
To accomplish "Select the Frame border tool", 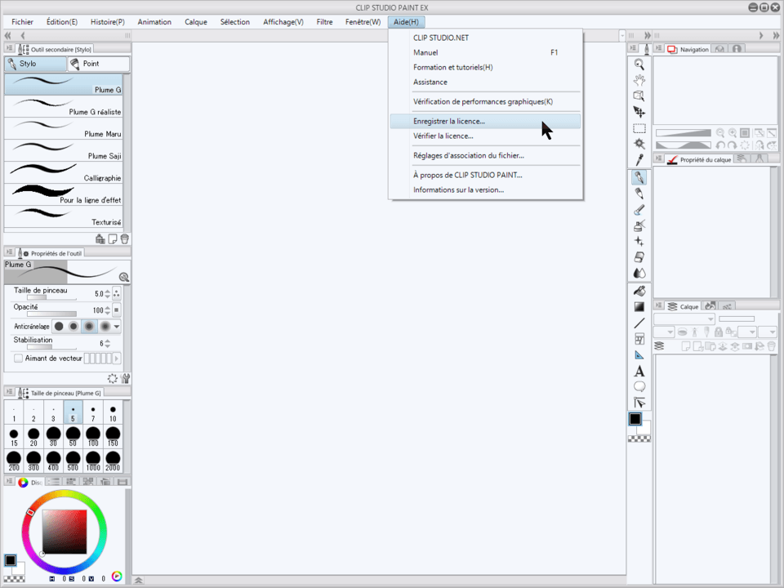I will coord(639,339).
